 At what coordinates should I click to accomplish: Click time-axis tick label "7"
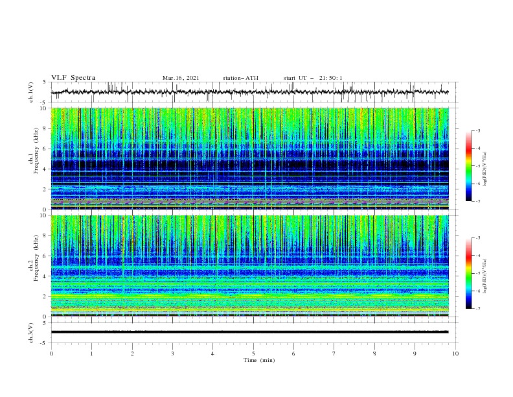pyautogui.click(x=334, y=354)
